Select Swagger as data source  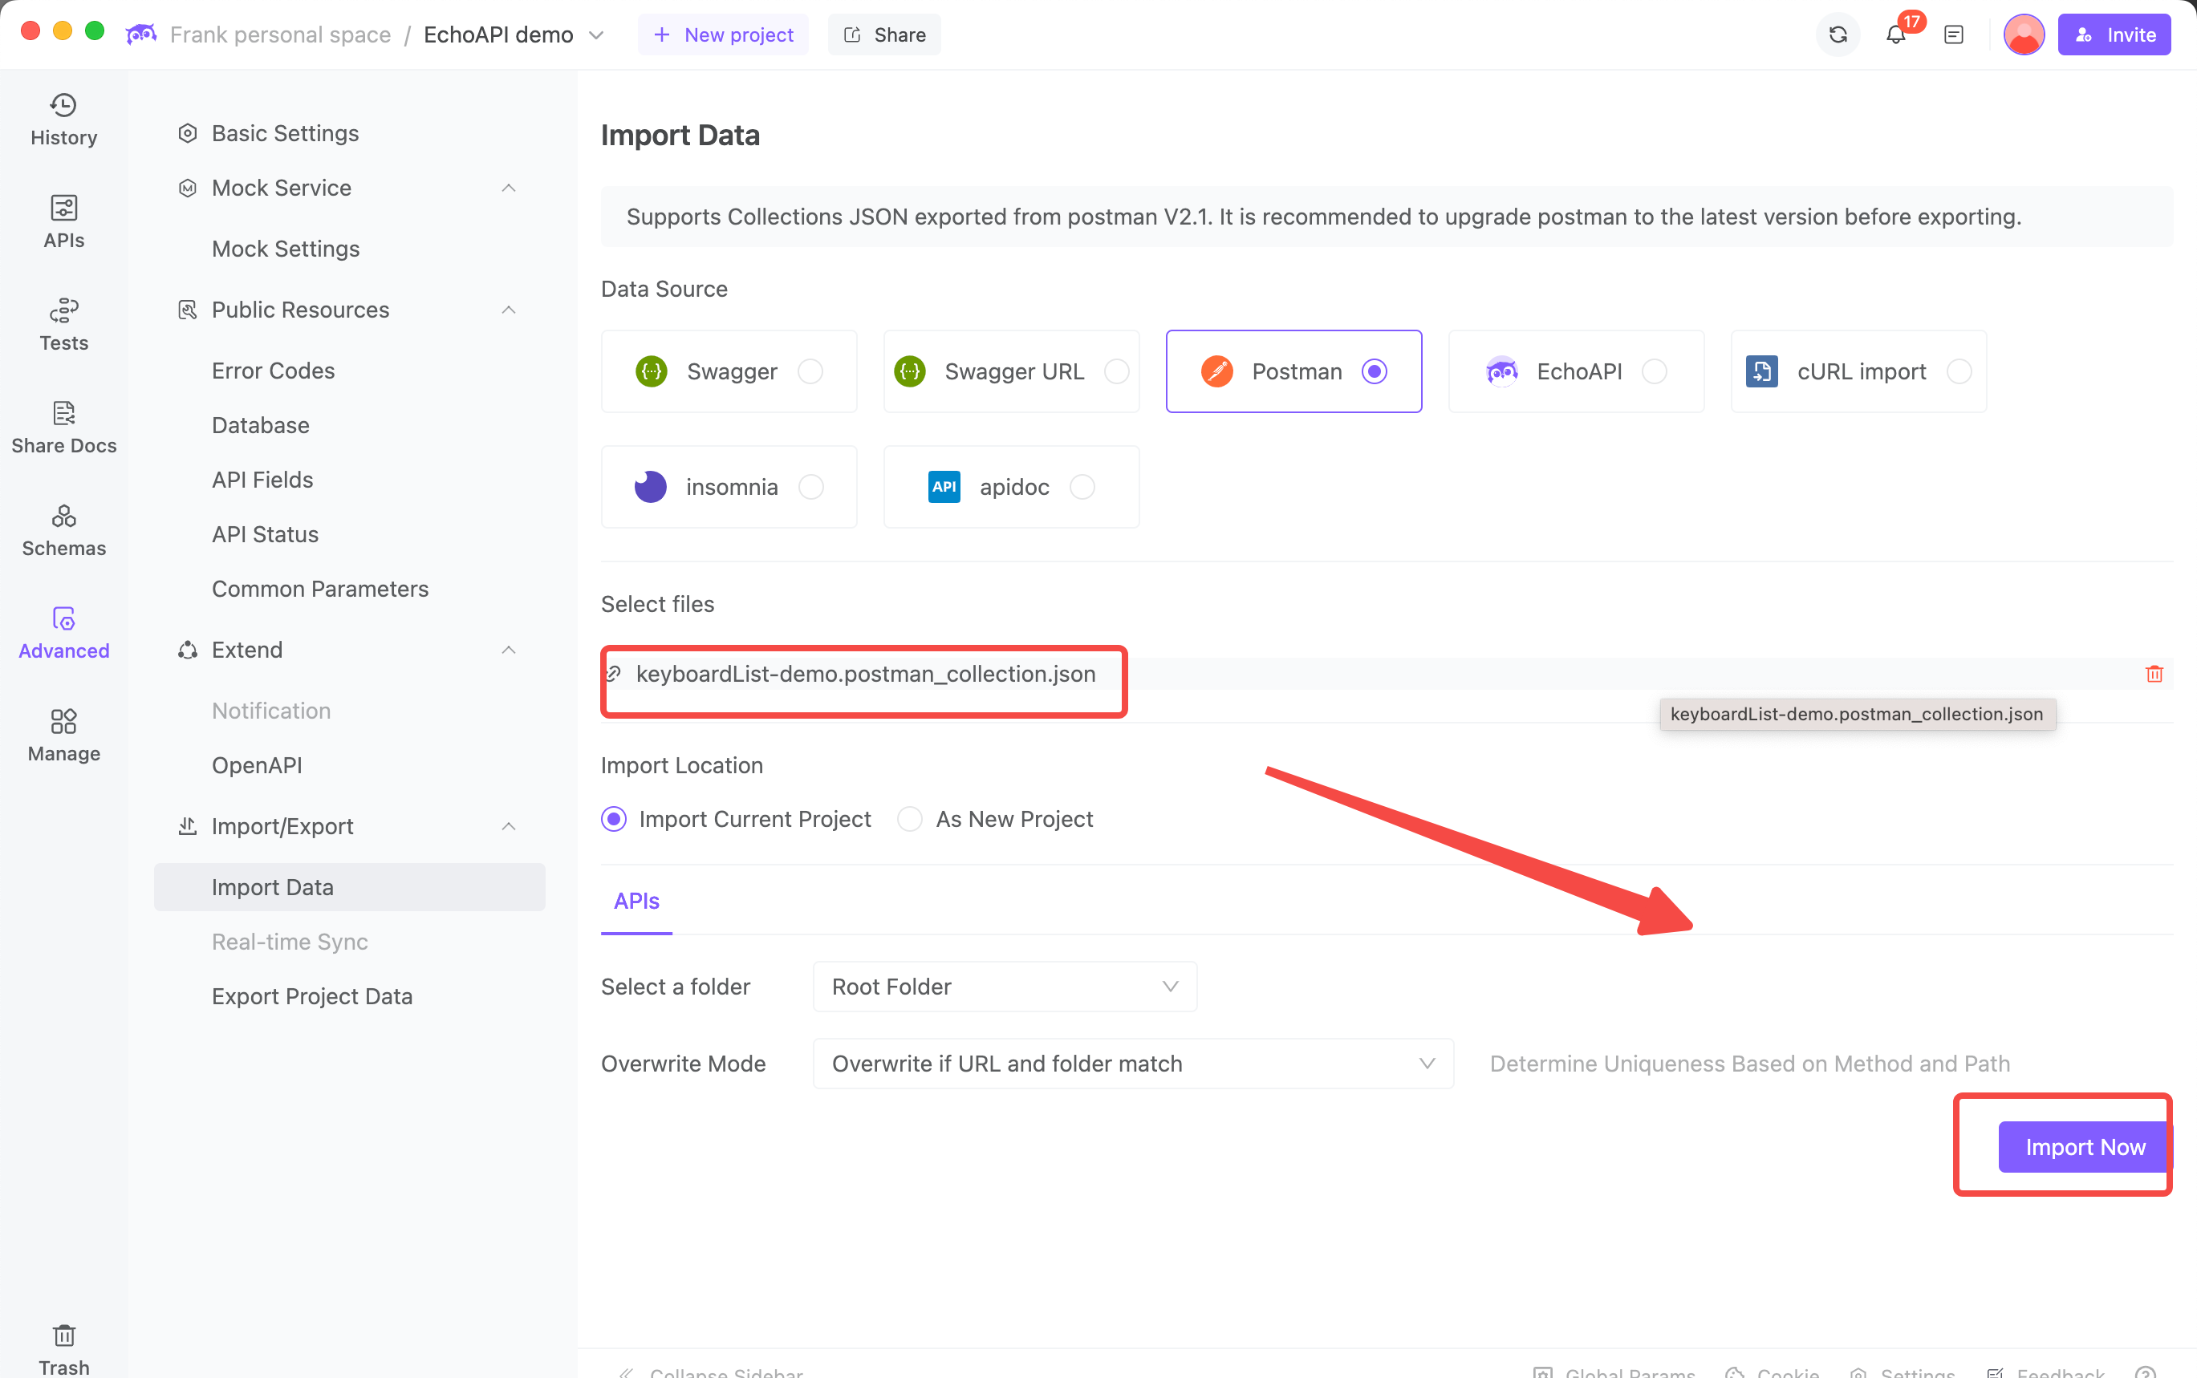[x=810, y=372]
